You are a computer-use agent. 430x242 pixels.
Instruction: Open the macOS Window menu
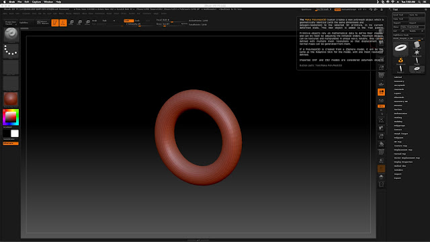tap(48, 1)
